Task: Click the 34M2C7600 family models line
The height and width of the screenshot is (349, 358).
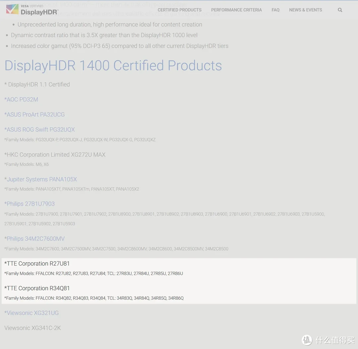Action: point(116,249)
